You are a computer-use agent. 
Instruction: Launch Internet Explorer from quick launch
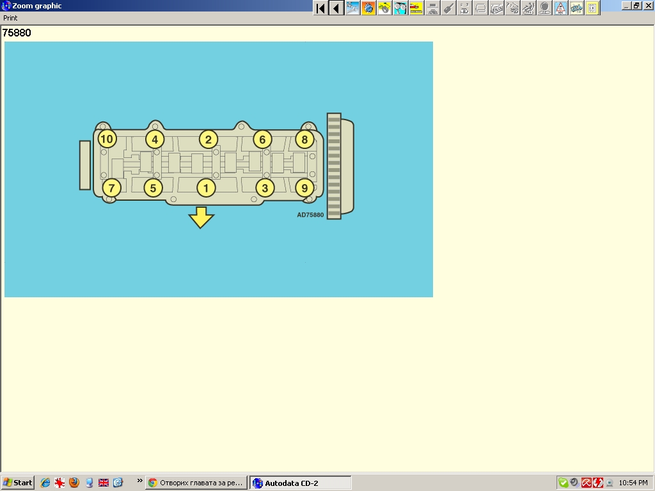tap(45, 483)
